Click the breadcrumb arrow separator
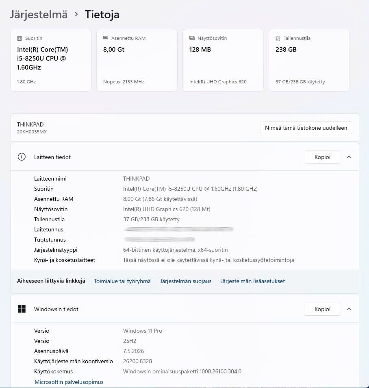 [76, 14]
